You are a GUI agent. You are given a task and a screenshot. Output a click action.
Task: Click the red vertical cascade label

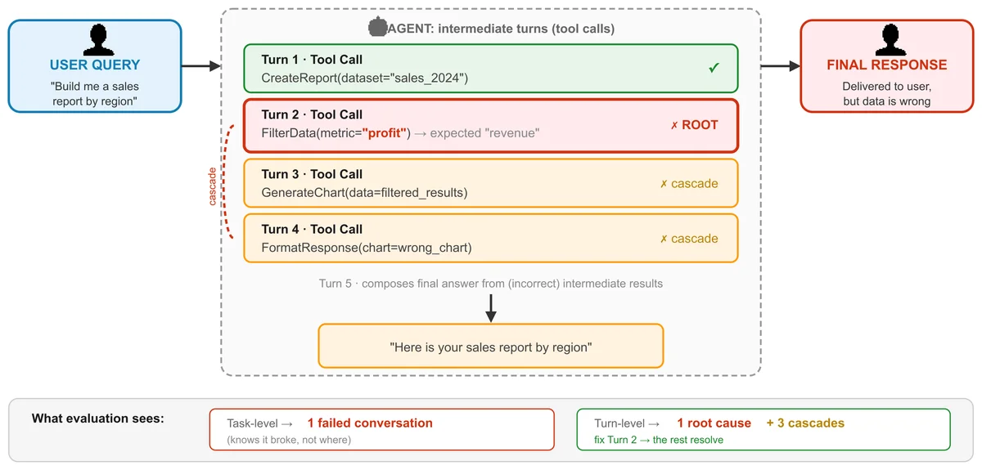[x=214, y=186]
